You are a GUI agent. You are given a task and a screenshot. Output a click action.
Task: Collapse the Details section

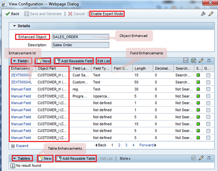pos(15,26)
